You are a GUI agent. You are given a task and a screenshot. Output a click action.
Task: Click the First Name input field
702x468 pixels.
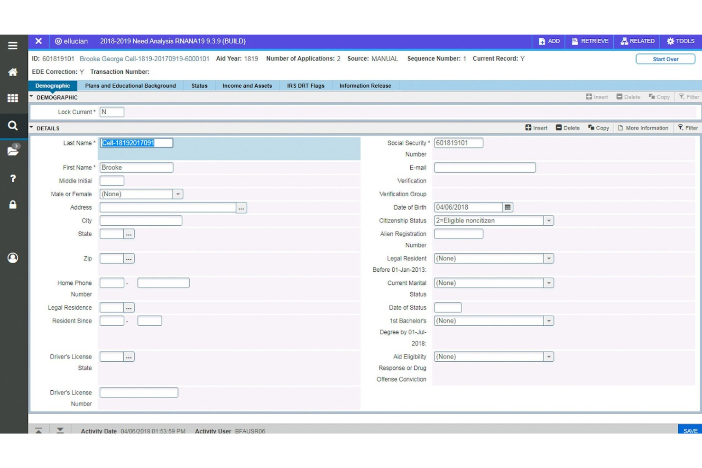(136, 167)
